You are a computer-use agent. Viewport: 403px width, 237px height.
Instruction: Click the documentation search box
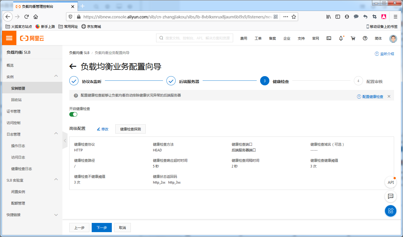(x=194, y=38)
